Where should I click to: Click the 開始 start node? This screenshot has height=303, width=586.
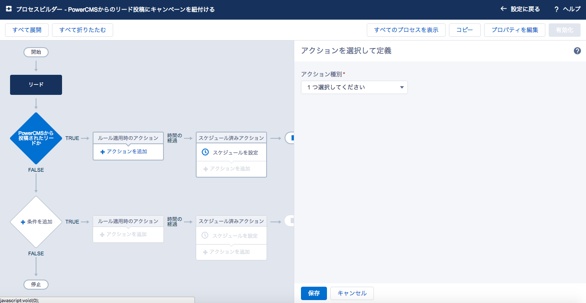pyautogui.click(x=36, y=52)
